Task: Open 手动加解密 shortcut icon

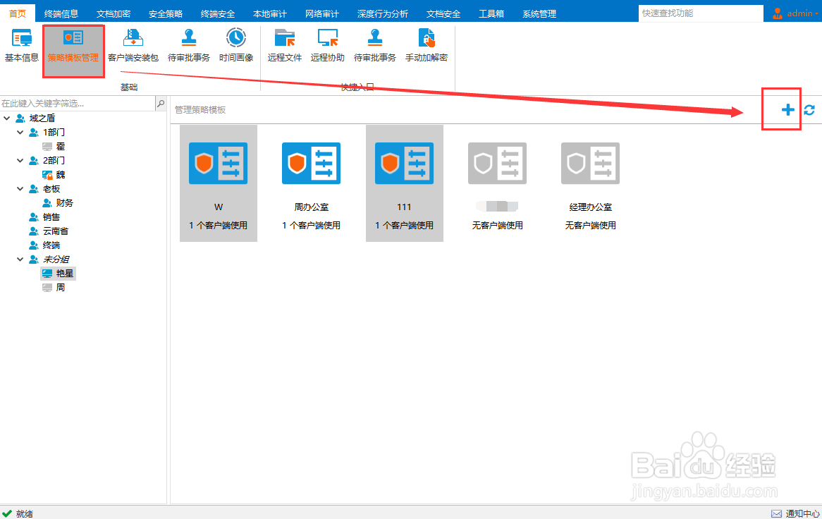Action: tap(427, 46)
